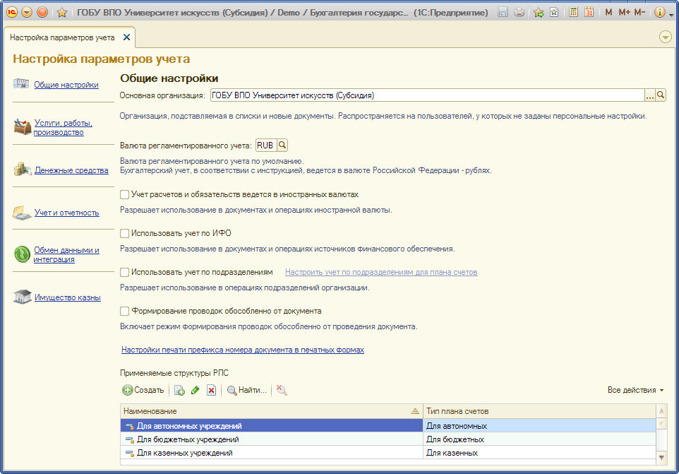Screen dimensions: 679x474
Task: Click the building icon for Имущество казны
Action: [x=22, y=297]
